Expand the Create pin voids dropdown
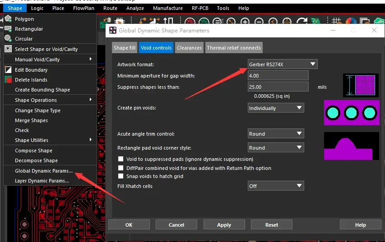Image resolution: width=385 pixels, height=242 pixels. point(276,108)
